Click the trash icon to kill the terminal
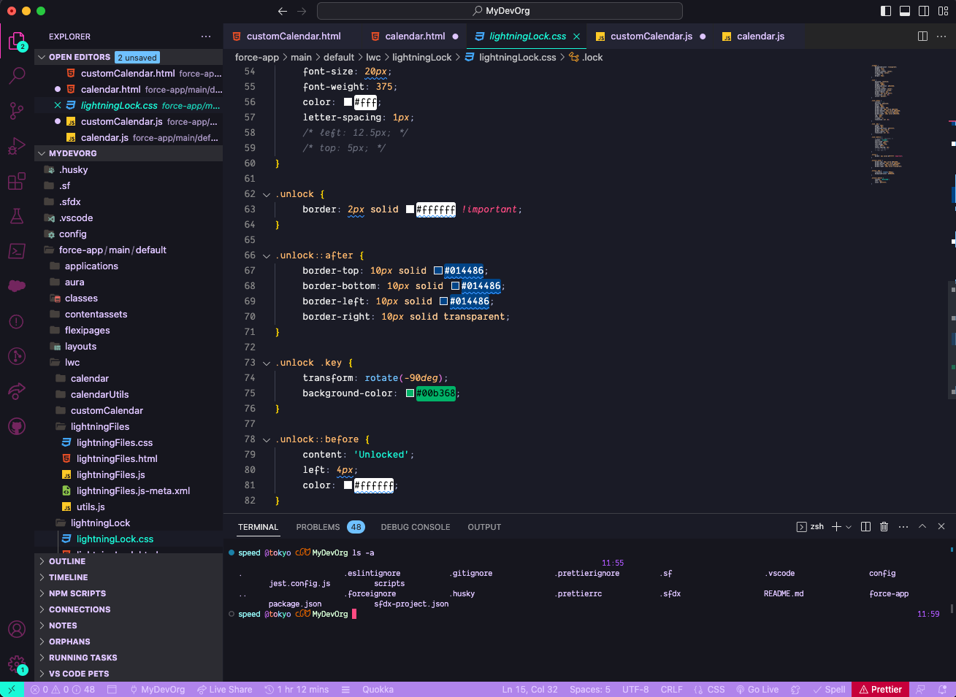Screen dimensions: 956x697 coord(884,526)
